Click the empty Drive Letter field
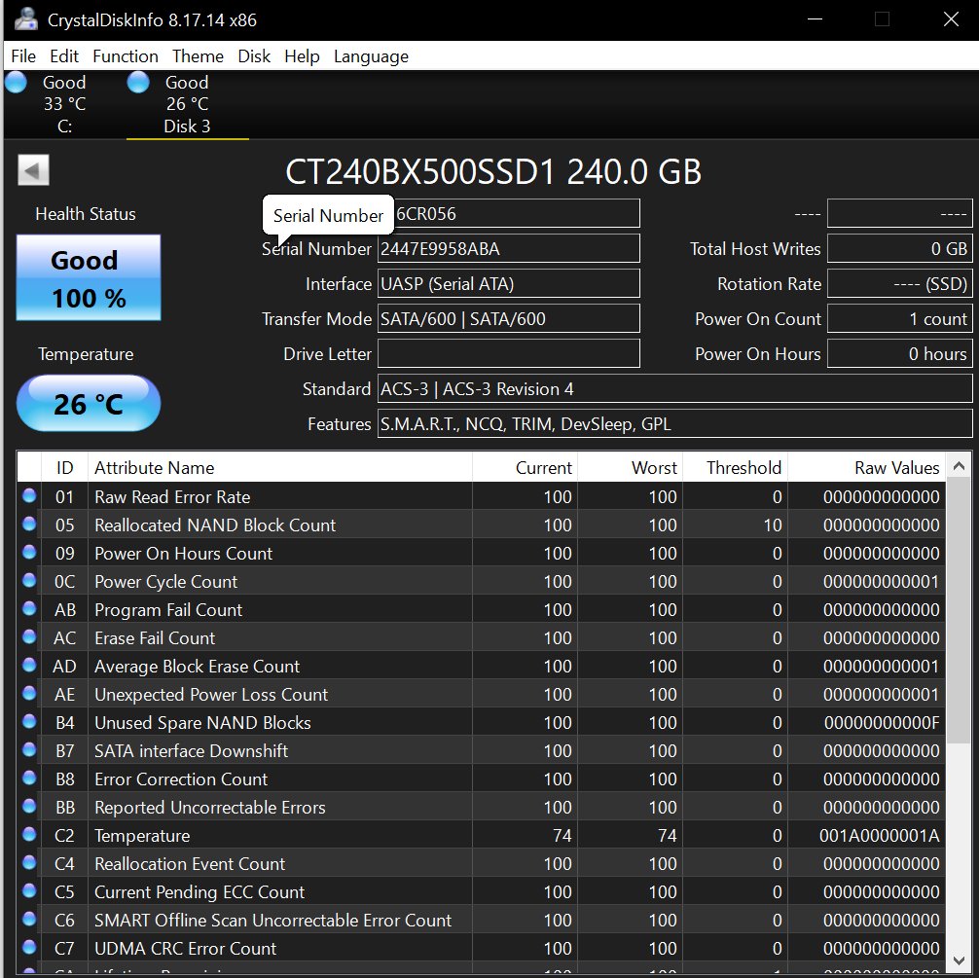This screenshot has height=978, width=979. click(509, 353)
